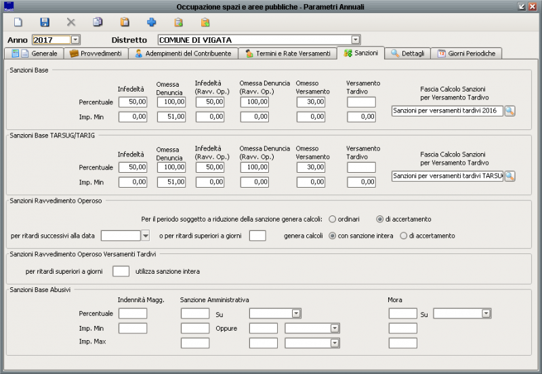Click magnifier next to 'Sanzioni per versamenti tardivi 2016'
The height and width of the screenshot is (374, 542).
point(510,111)
